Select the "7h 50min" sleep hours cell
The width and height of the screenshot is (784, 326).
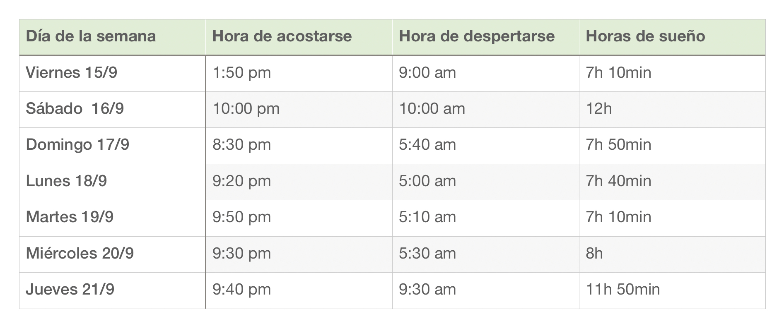click(x=618, y=145)
